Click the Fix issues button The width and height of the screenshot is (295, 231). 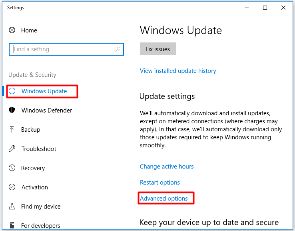tap(157, 49)
